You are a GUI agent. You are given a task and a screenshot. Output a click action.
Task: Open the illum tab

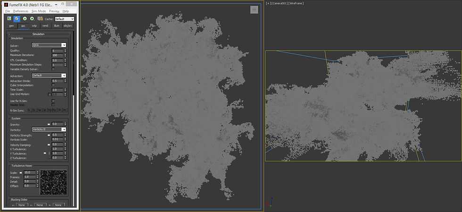[x=56, y=25]
